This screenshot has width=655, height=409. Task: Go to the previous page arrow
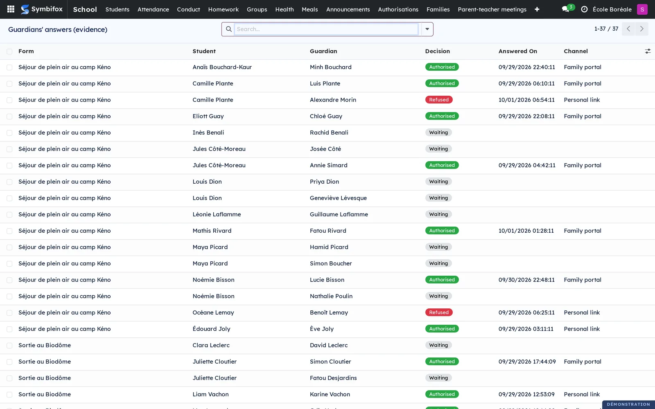click(x=628, y=29)
